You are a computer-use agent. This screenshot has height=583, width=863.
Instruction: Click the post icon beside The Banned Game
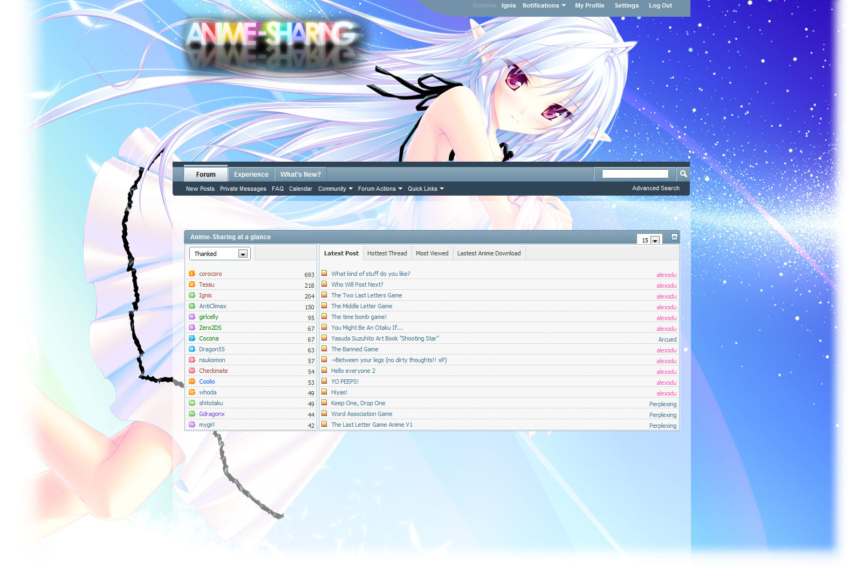pyautogui.click(x=324, y=349)
